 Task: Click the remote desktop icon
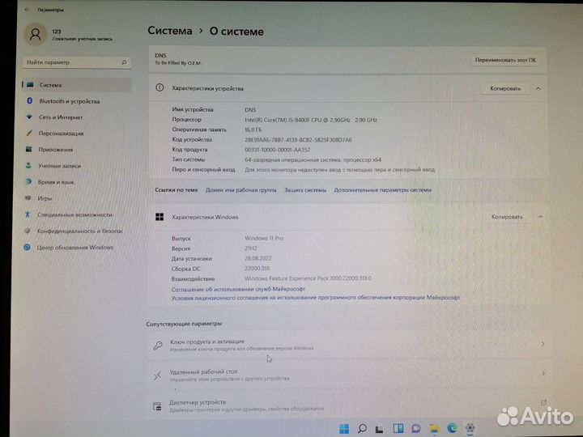coord(158,375)
